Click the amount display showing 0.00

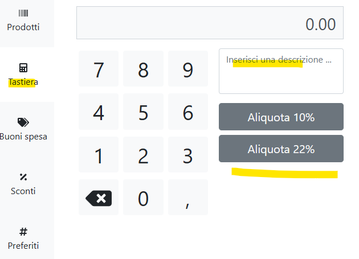pyautogui.click(x=210, y=23)
